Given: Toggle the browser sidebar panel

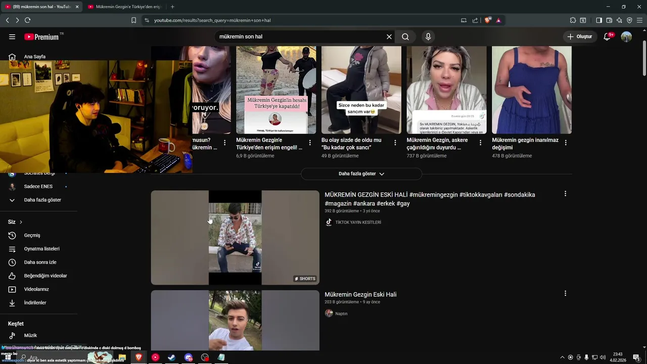Looking at the screenshot, I should click(x=599, y=20).
